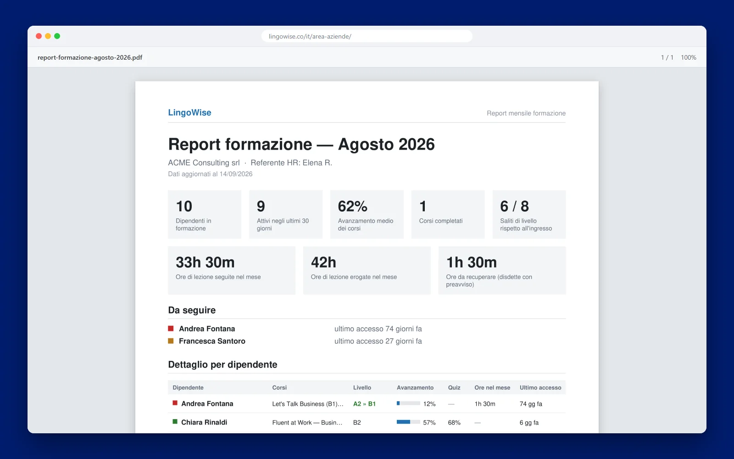Click the 100% zoom indicator

point(689,57)
